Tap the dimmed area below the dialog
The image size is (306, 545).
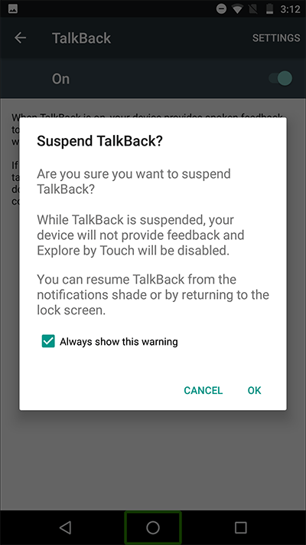click(x=153, y=459)
